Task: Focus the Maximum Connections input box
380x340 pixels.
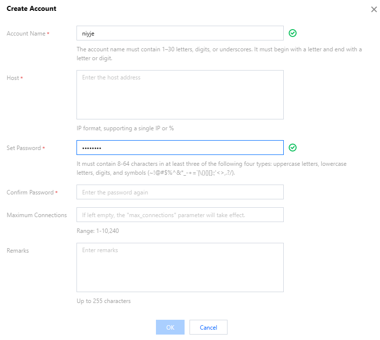Action: click(x=180, y=215)
